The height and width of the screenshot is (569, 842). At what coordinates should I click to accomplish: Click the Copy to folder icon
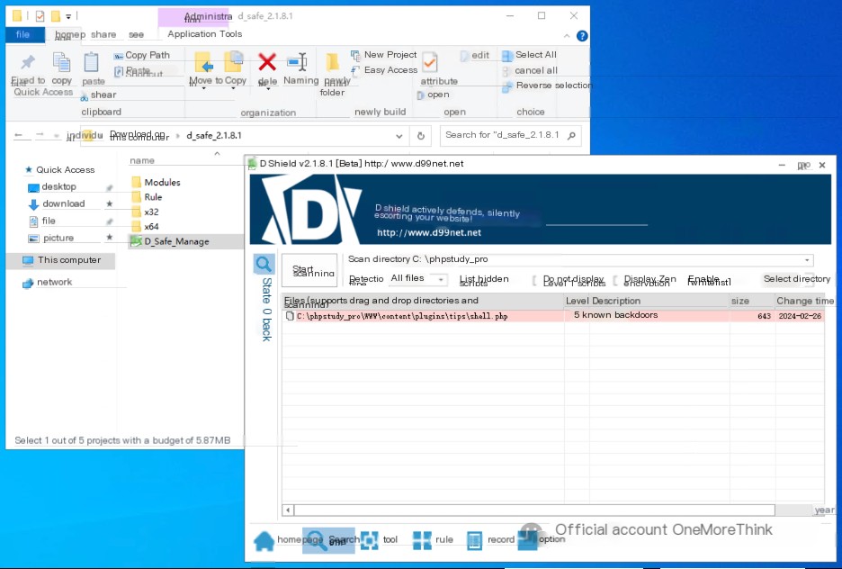234,62
